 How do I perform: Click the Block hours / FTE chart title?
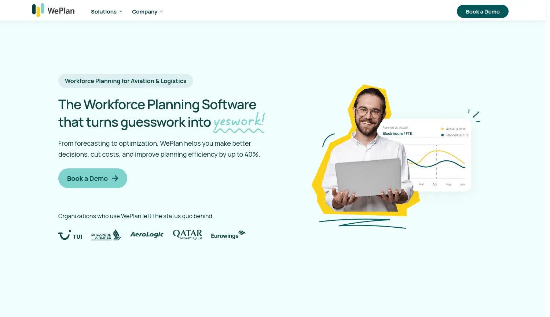[x=397, y=134]
